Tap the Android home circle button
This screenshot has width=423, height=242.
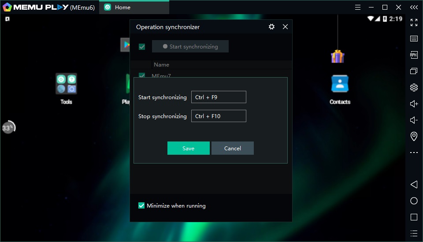414,201
